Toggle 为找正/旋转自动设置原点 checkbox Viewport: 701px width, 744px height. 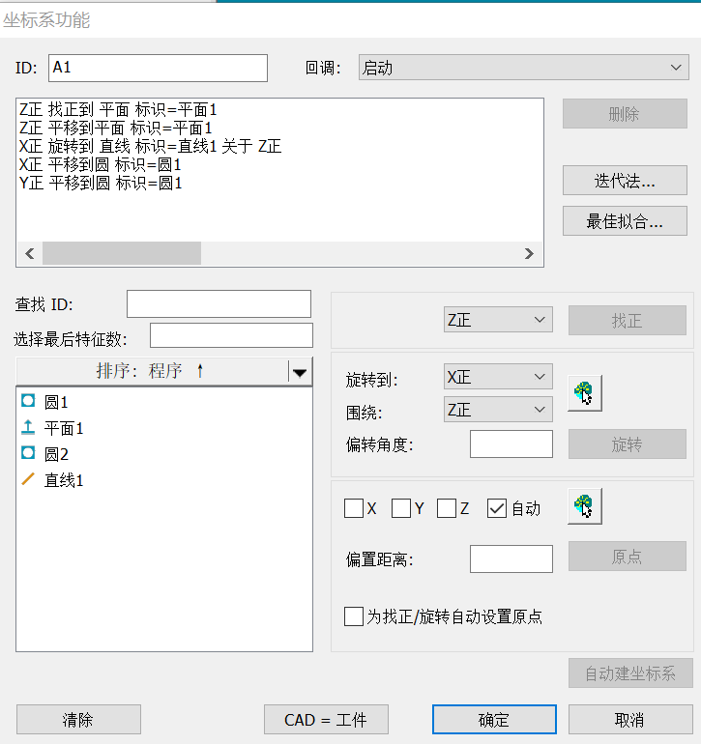click(354, 616)
